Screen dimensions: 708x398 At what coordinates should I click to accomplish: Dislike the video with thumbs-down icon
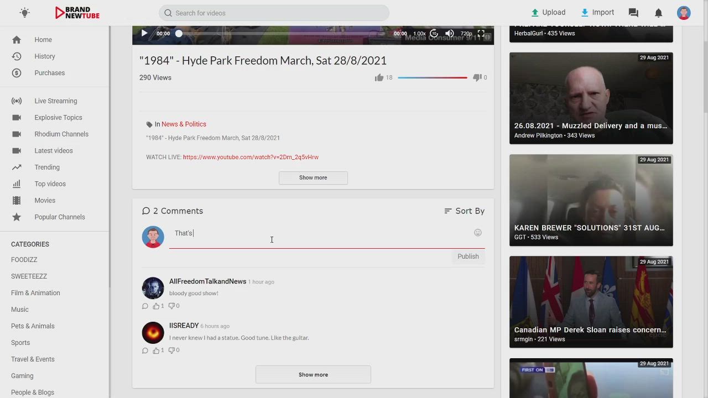(x=477, y=77)
